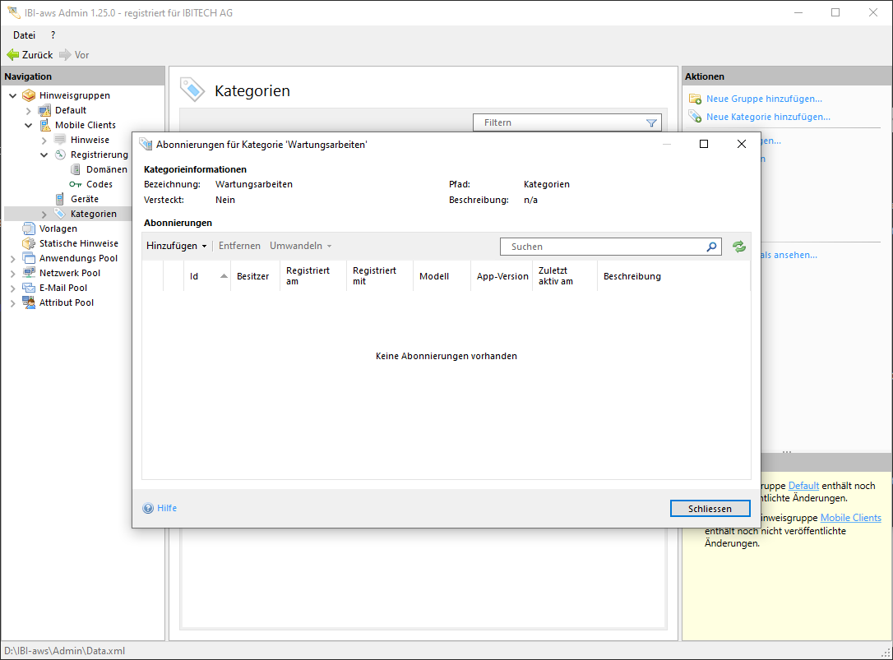
Task: Open the question mark help menu
Action: coord(53,35)
